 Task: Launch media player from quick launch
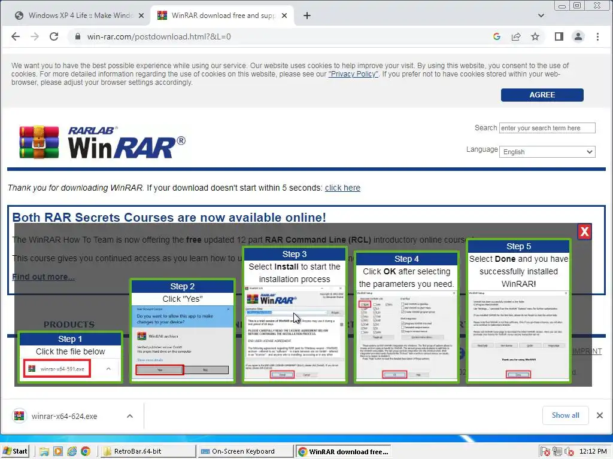point(58,452)
